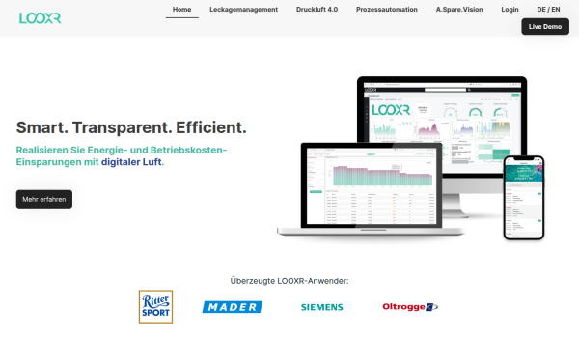Click the Mehr erfahren button
Screen dimensions: 579x362
(44, 199)
